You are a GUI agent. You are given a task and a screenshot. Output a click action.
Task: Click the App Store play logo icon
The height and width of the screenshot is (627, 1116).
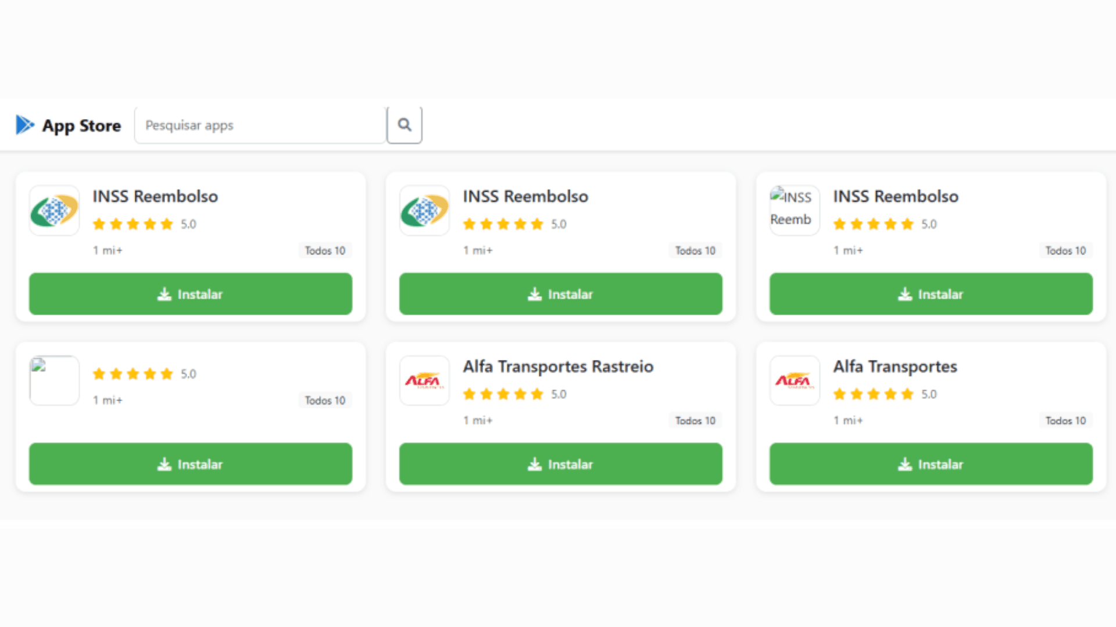point(25,125)
